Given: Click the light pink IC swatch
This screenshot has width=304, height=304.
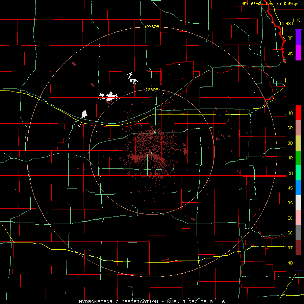Looking at the screenshot, I should pyautogui.click(x=298, y=218).
